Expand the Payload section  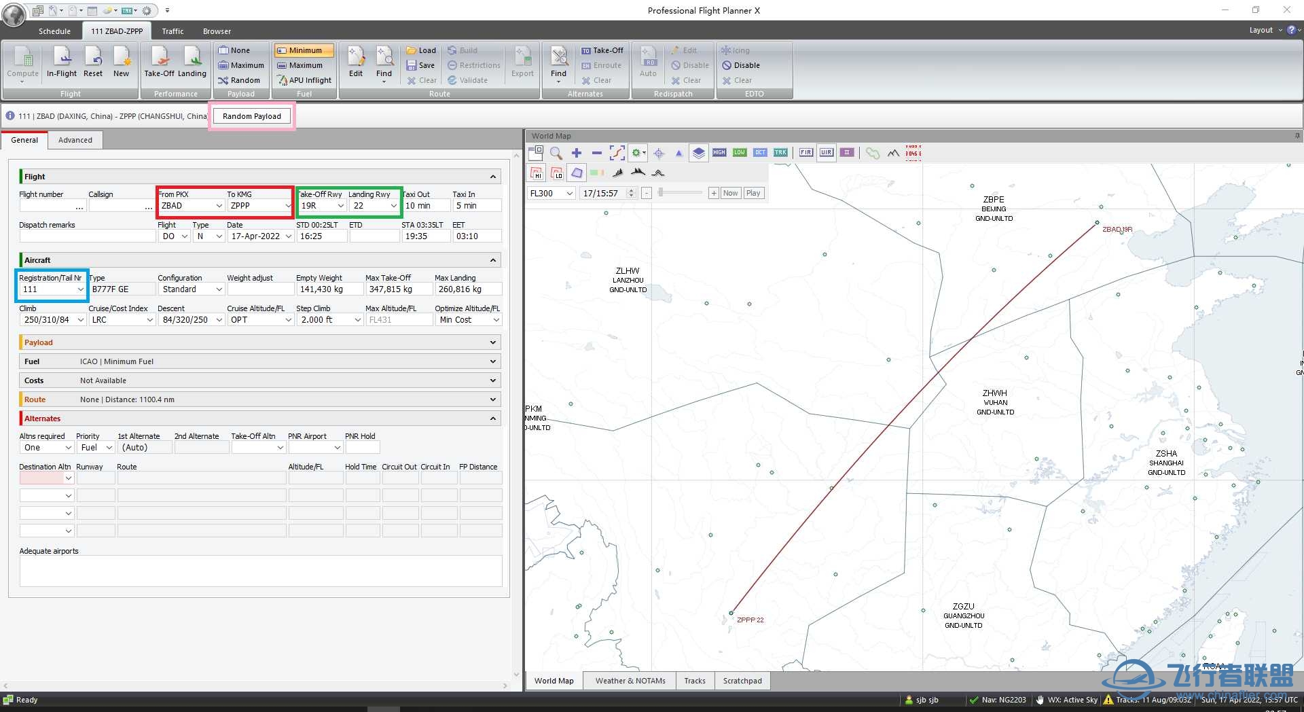493,342
